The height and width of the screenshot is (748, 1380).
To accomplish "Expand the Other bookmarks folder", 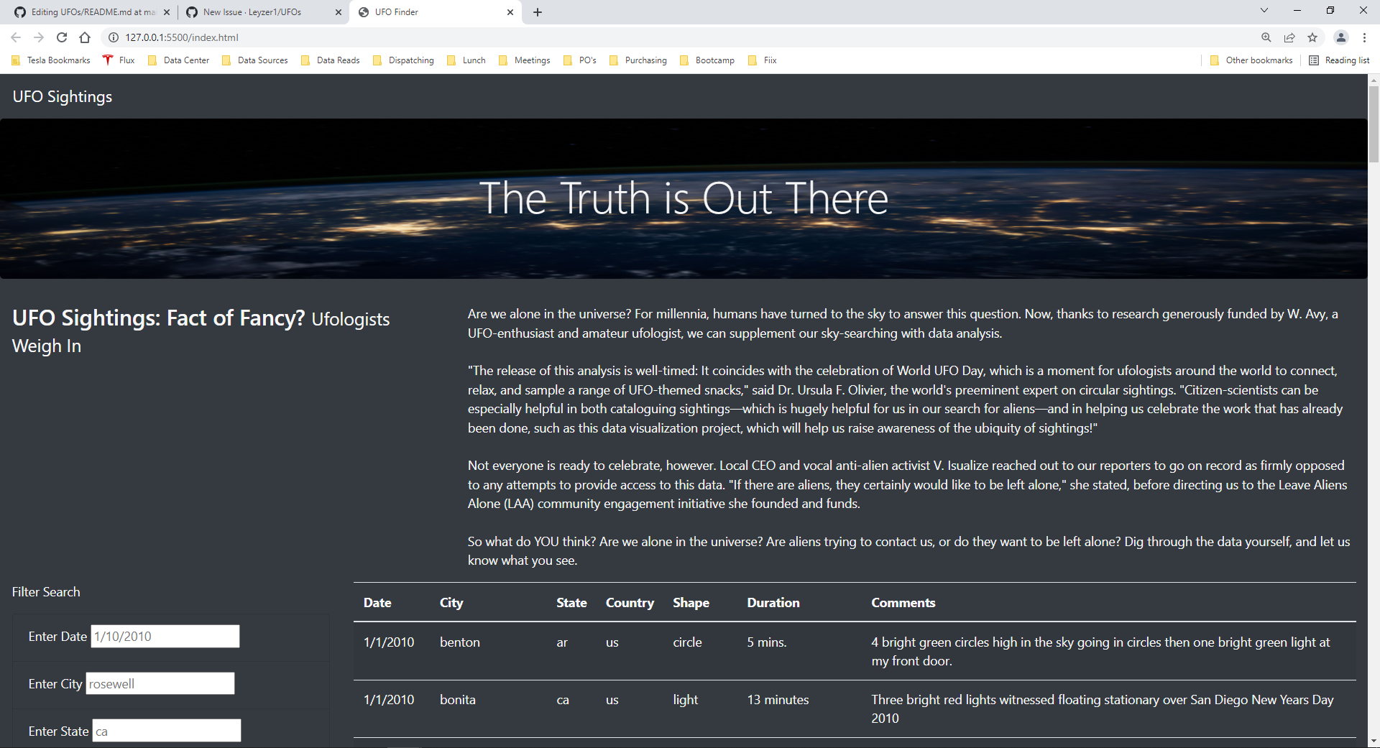I will (x=1251, y=60).
